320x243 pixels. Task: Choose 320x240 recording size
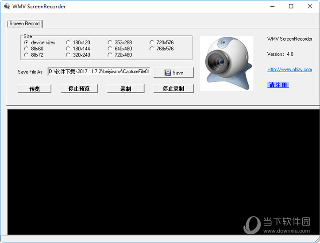tap(68, 55)
